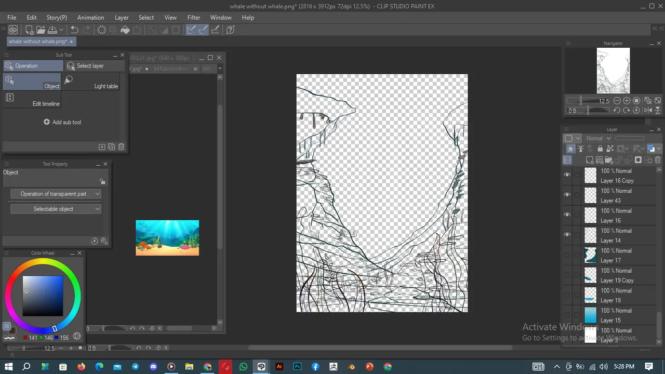This screenshot has height=374, width=665.
Task: Open the File menu
Action: pos(11,18)
